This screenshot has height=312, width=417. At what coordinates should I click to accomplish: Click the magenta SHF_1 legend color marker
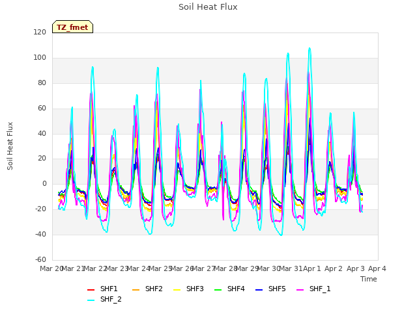coord(300,290)
